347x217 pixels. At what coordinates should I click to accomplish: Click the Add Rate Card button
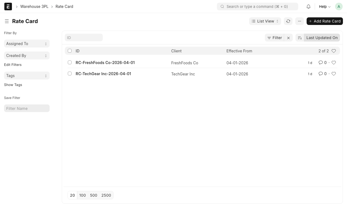(324, 21)
